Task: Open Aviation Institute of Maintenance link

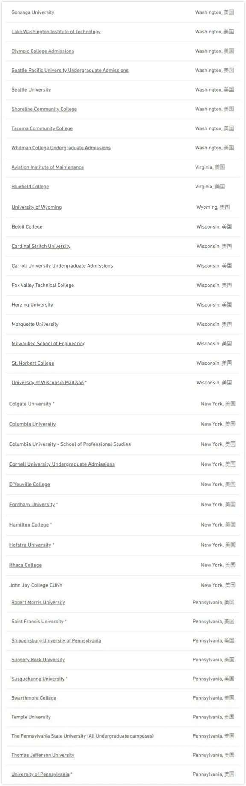Action: [x=47, y=167]
